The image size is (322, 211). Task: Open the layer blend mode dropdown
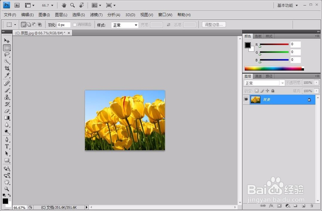point(264,83)
